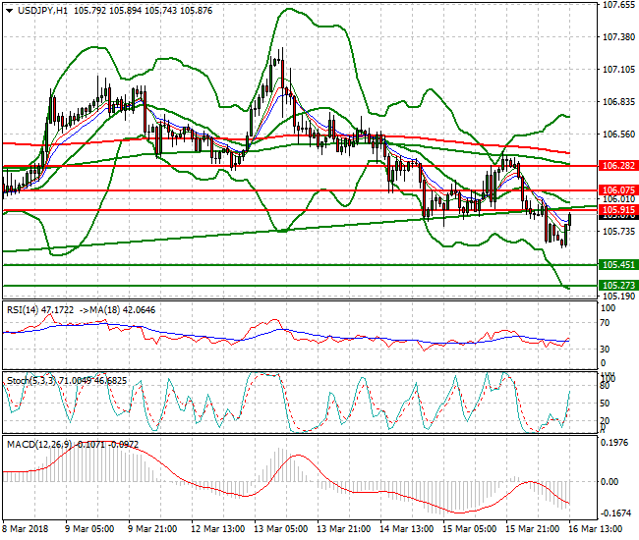Click the MACD scale value -0.1674
Image resolution: width=639 pixels, height=540 pixels.
[616, 513]
